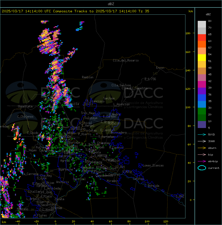The image size is (222, 225).
Task: Select the dark orange 57-60 dBZ swatch
Action: point(202,44)
